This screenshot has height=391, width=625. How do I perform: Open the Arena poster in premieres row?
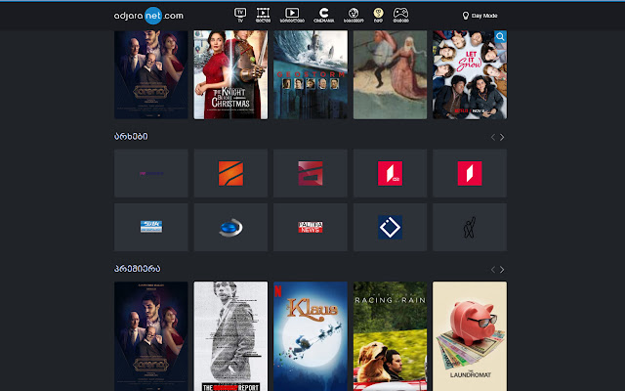[151, 336]
